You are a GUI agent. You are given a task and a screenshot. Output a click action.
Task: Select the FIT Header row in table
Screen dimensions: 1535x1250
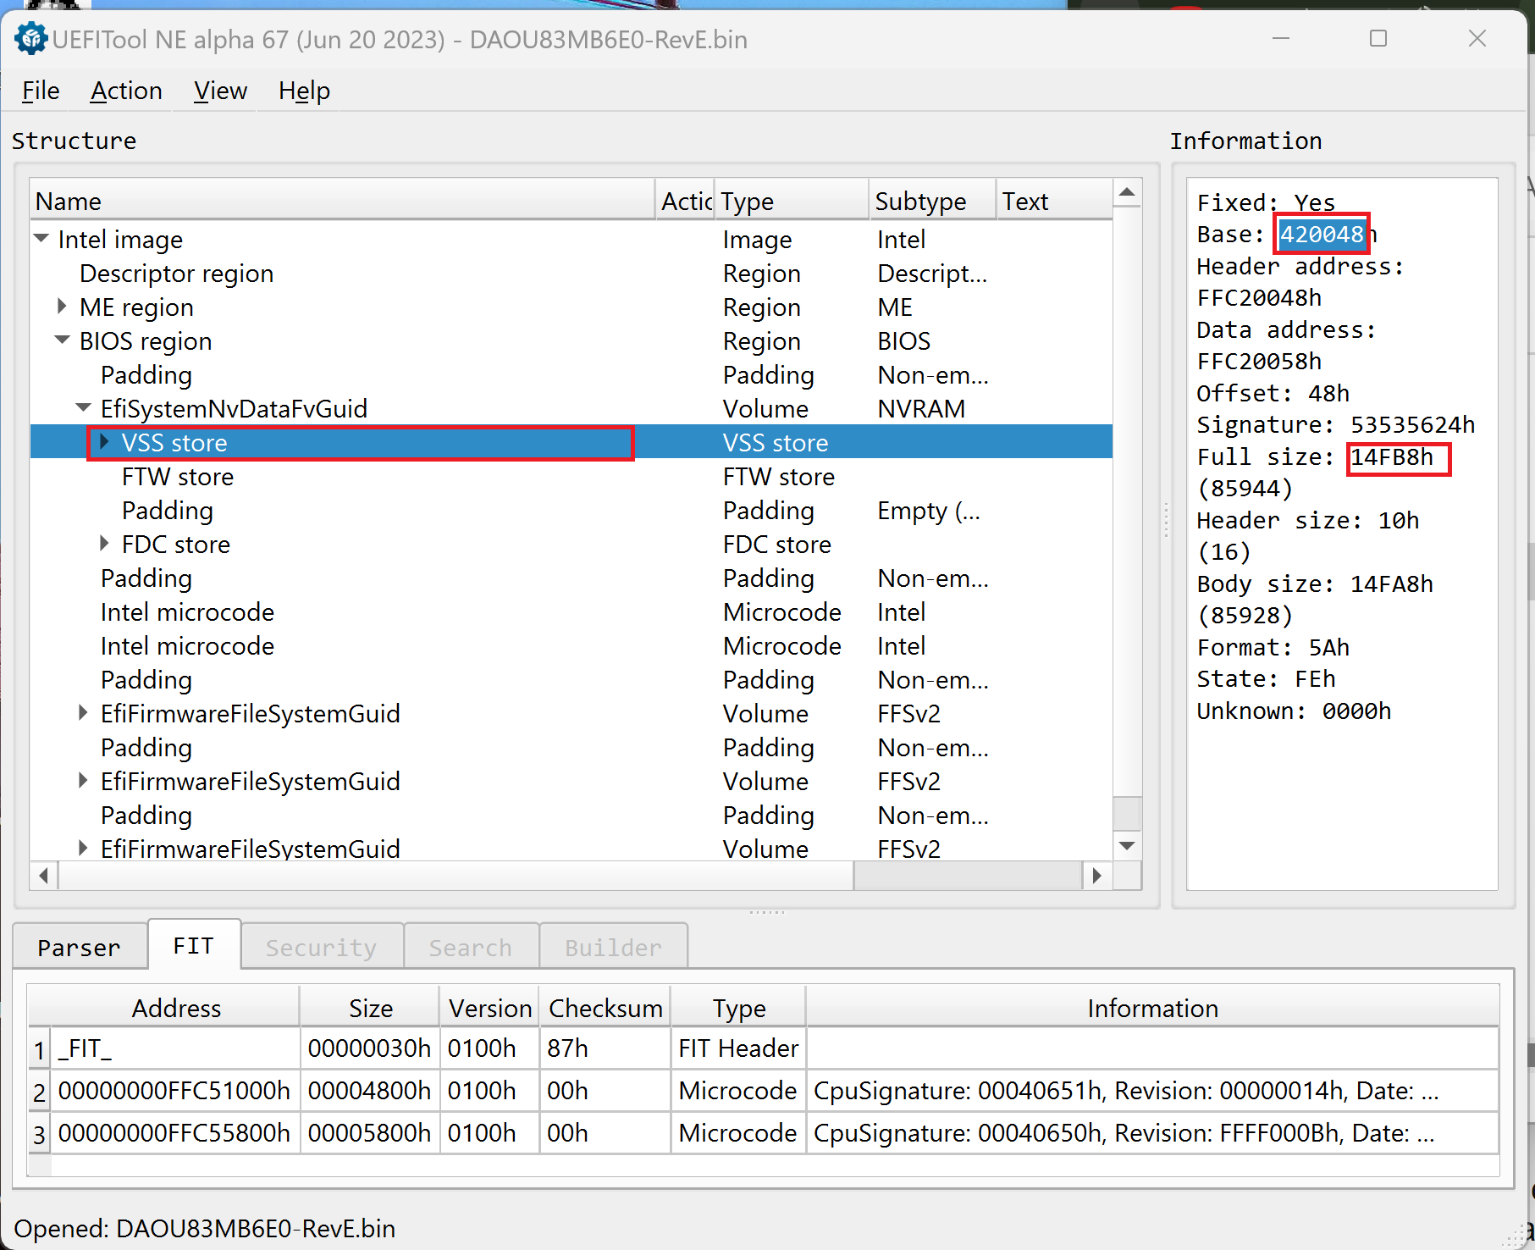[737, 1048]
